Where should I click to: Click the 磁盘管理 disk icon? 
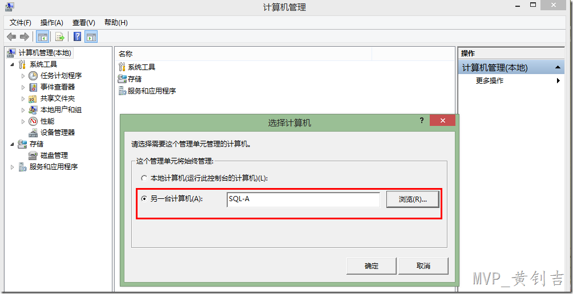(x=33, y=156)
